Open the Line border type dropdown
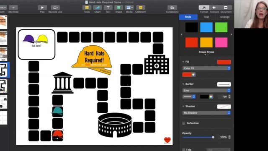The height and width of the screenshot is (151, 268). (206, 91)
